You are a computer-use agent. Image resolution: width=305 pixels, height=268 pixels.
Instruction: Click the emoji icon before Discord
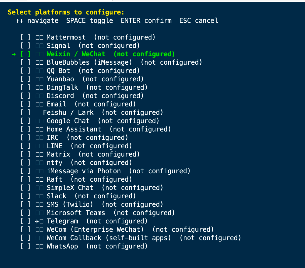click(x=40, y=96)
